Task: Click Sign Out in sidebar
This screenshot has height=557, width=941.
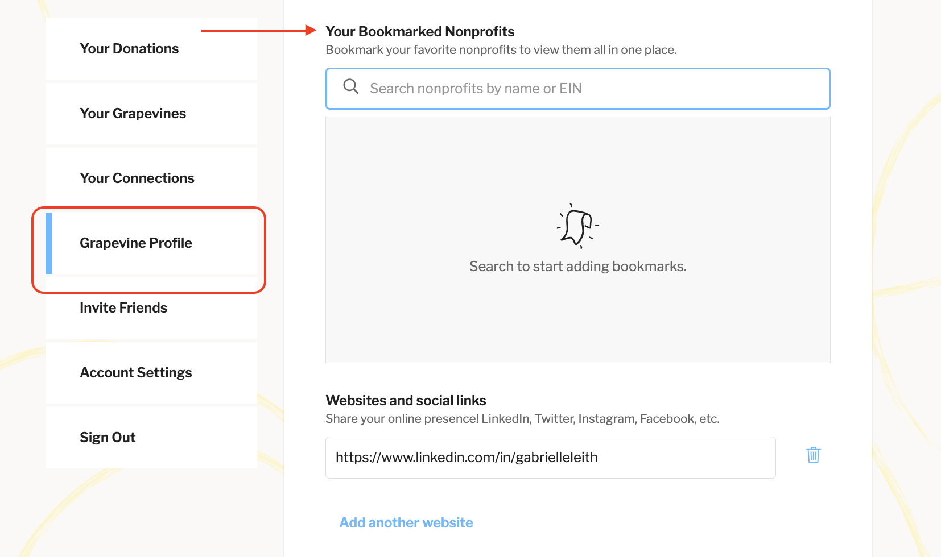Action: tap(108, 438)
